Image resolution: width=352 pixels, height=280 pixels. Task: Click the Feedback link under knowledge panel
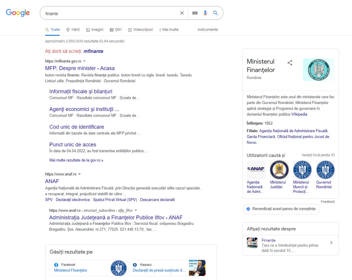328,202
